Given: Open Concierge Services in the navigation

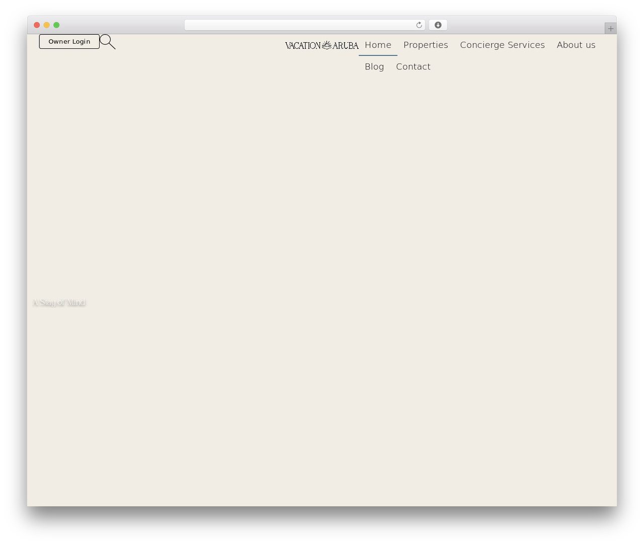Looking at the screenshot, I should tap(502, 45).
